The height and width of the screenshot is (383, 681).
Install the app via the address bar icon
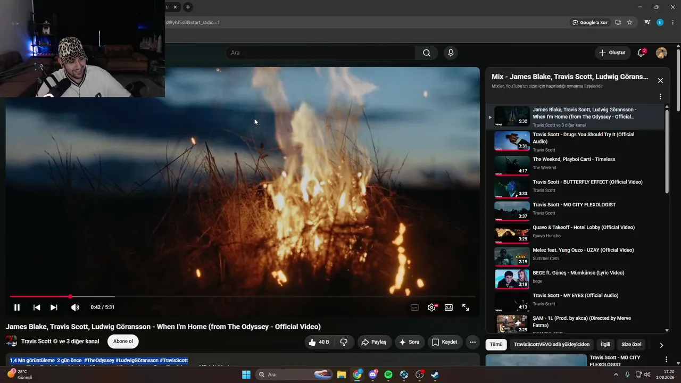tap(618, 22)
